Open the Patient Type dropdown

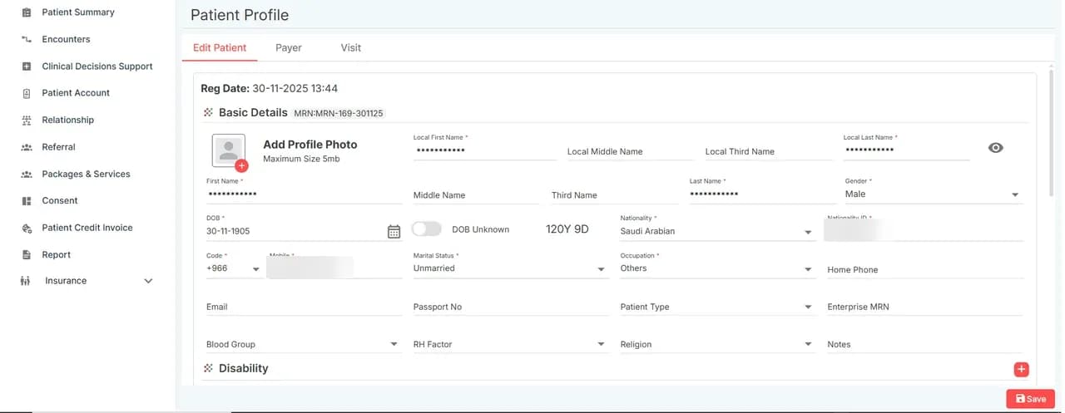717,307
